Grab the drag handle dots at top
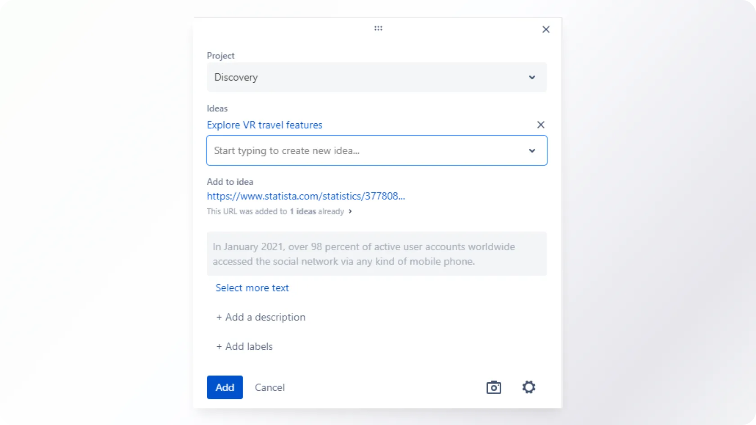Viewport: 756px width, 425px height. [378, 28]
